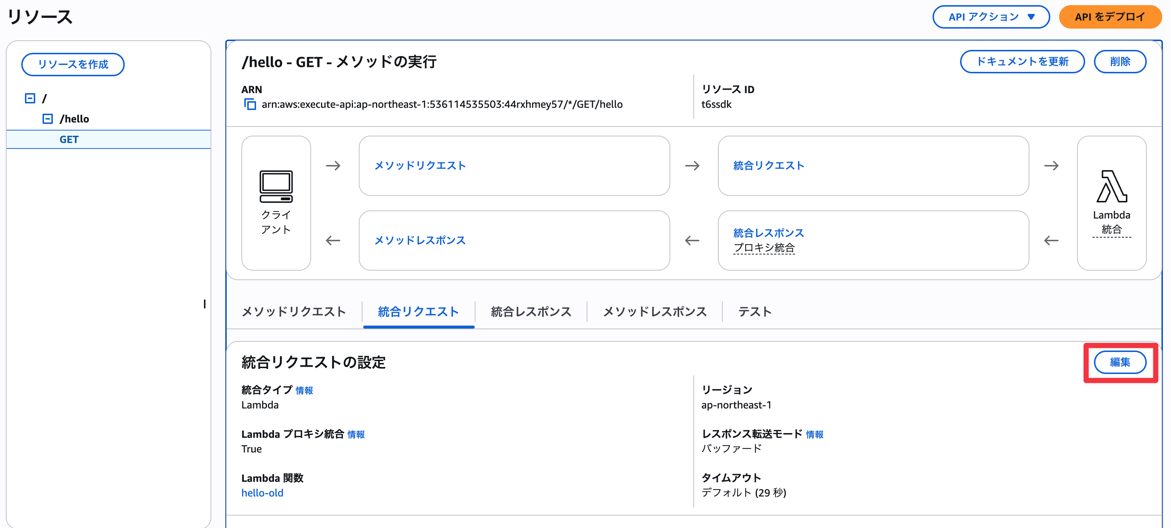Click the Lambda 統合 underlined label
This screenshot has height=528, width=1171.
pos(1112,222)
